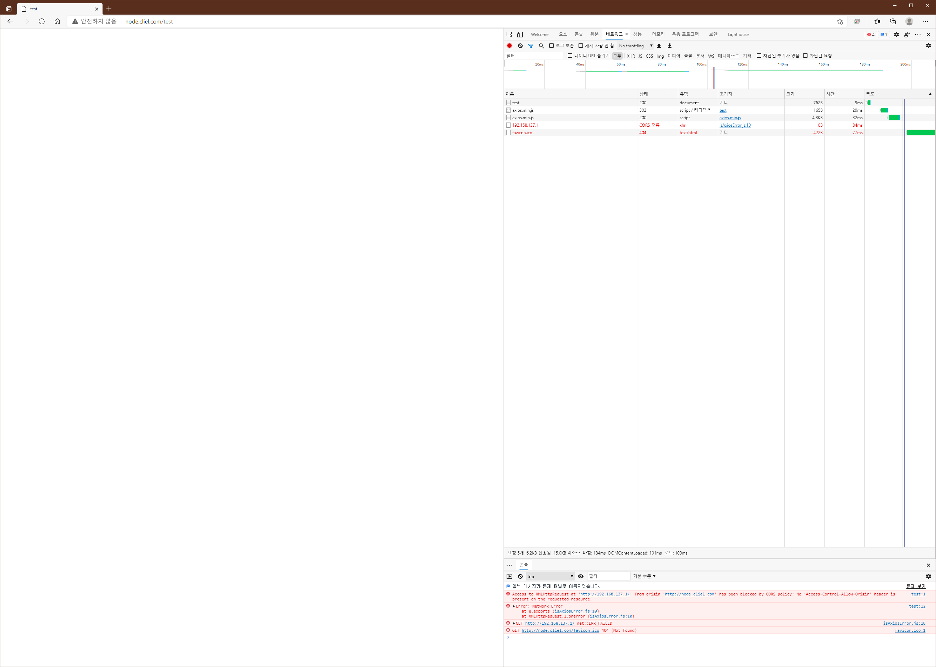Open the console top context dropdown

click(x=550, y=576)
